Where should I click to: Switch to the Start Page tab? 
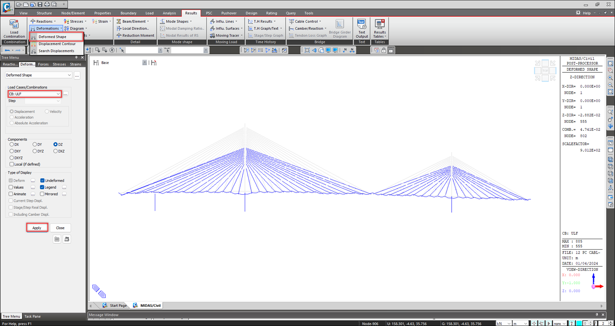[x=115, y=306]
